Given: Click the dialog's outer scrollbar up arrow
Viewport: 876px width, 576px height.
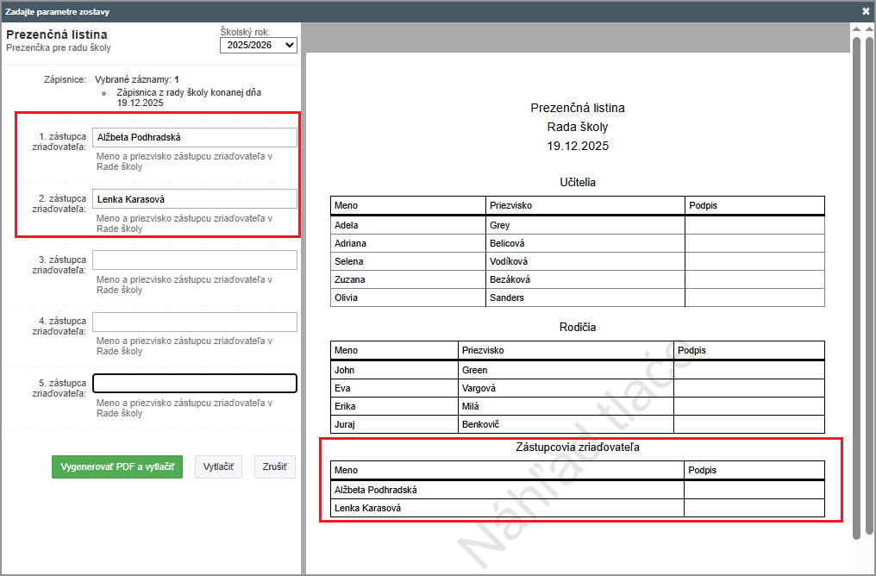Looking at the screenshot, I should point(870,28).
